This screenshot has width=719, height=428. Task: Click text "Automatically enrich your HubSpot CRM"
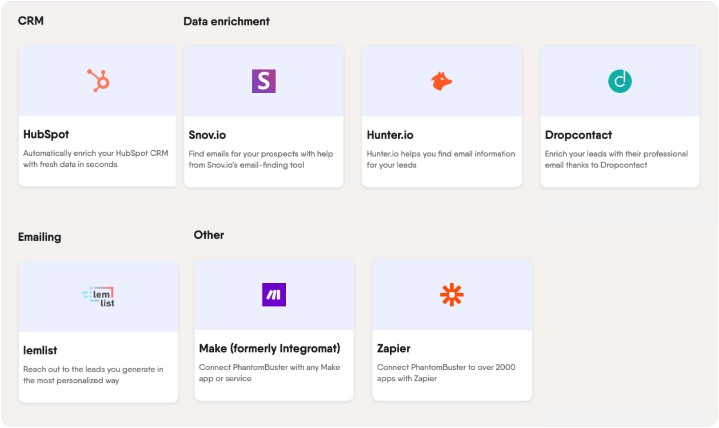click(x=96, y=153)
